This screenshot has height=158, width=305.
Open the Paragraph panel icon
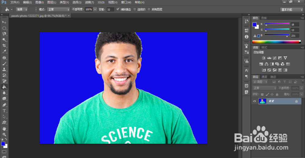point(246,77)
